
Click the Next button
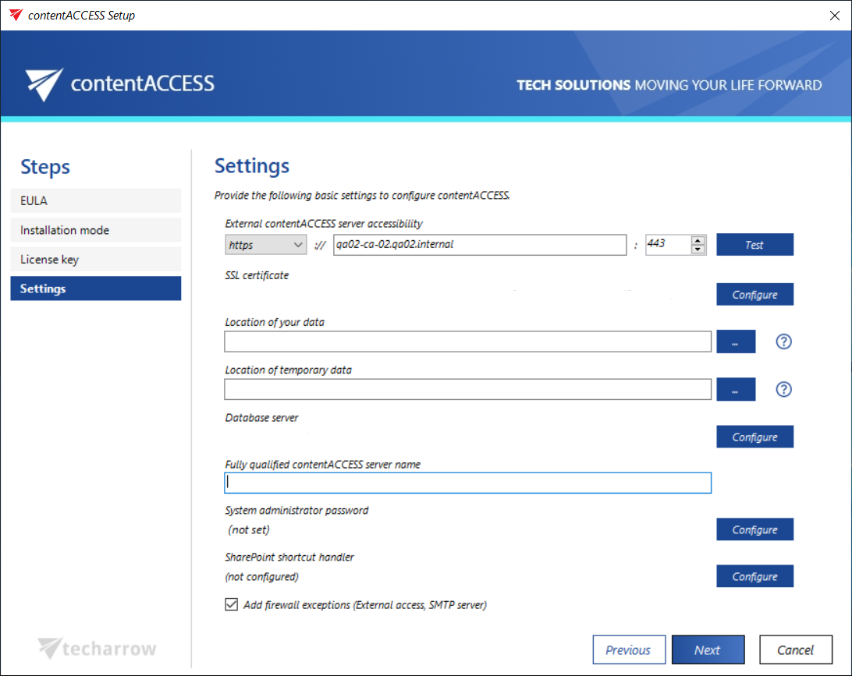(708, 649)
